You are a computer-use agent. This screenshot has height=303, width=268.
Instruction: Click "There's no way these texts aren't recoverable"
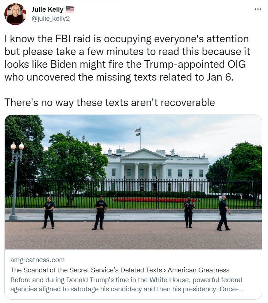tap(109, 102)
